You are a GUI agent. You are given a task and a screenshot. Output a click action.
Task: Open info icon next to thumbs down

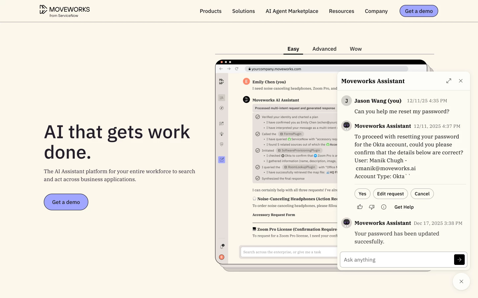[384, 207]
